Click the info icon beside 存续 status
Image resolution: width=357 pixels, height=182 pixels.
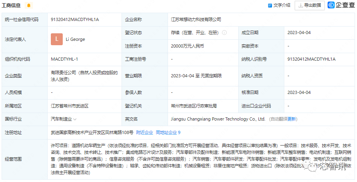(224, 33)
